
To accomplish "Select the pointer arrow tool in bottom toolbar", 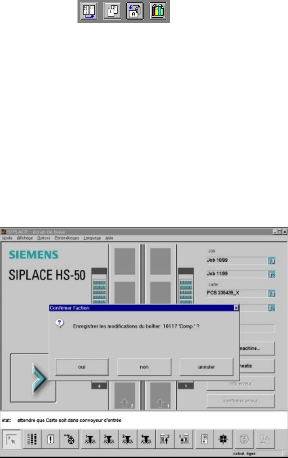I will [12, 439].
